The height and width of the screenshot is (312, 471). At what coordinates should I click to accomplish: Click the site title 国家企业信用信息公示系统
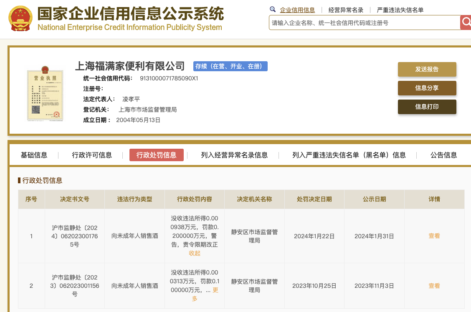pos(131,13)
